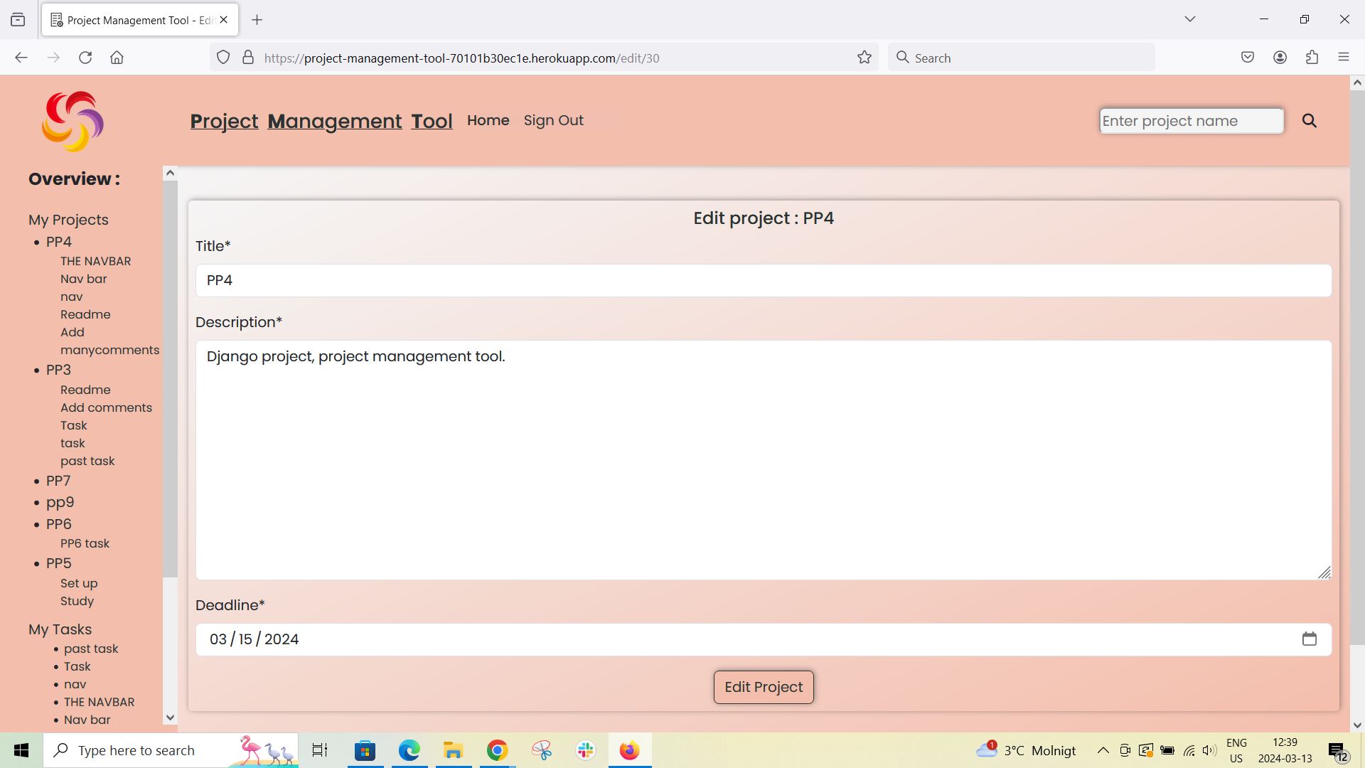Click the Firefox account icon
The width and height of the screenshot is (1365, 768).
click(1280, 57)
